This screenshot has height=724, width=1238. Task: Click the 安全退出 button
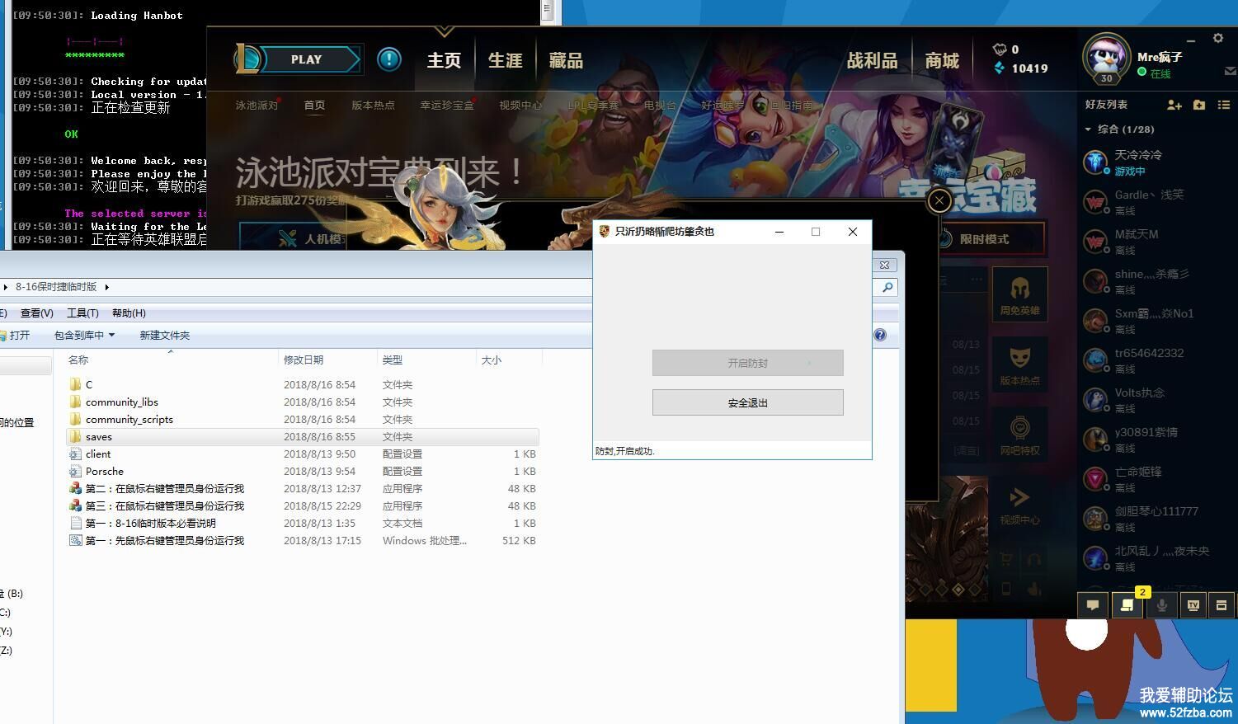click(747, 402)
